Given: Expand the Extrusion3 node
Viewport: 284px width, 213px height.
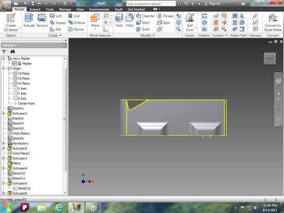Looking at the screenshot, I should pos(4,158).
